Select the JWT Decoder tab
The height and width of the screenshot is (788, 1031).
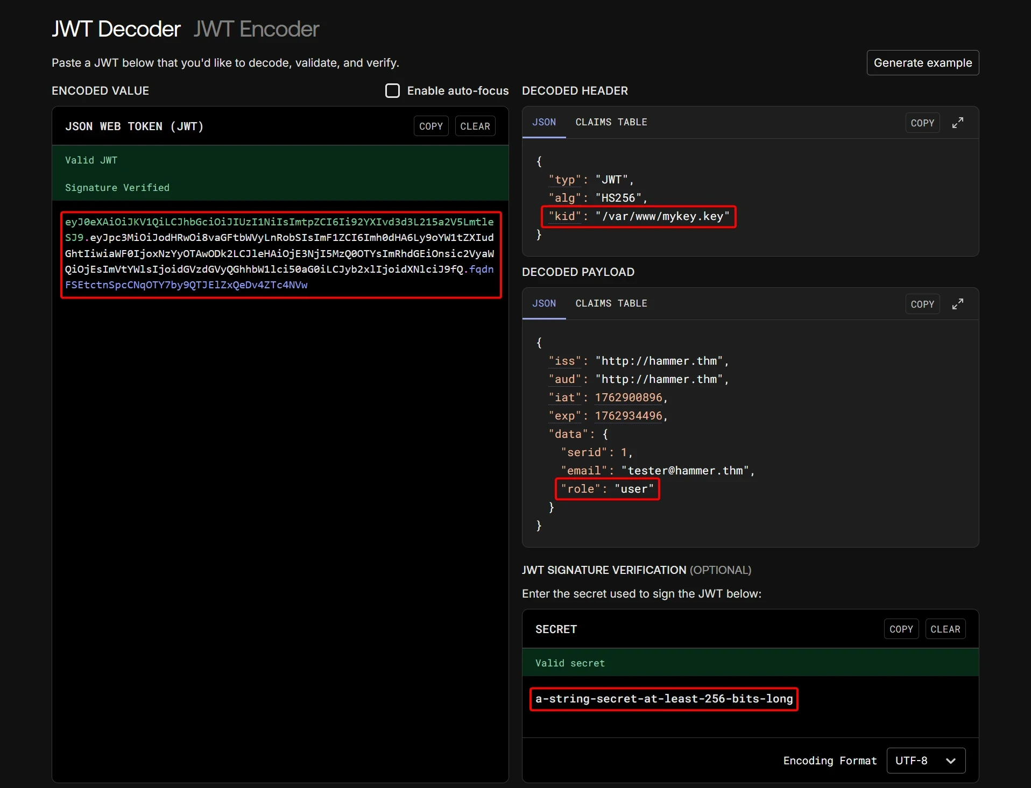[116, 29]
